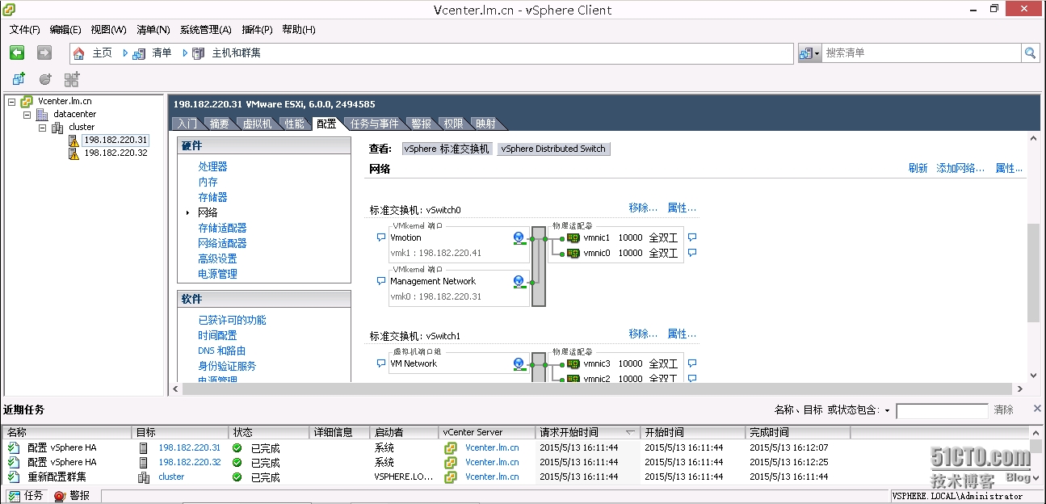Switch view to vSphere Distributed Switch
The image size is (1046, 504).
pos(553,149)
